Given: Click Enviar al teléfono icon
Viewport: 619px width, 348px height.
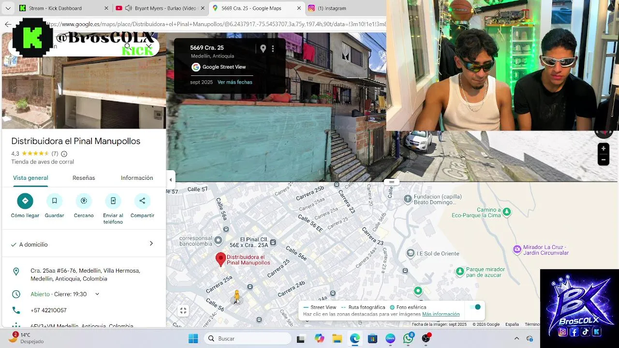Looking at the screenshot, I should (x=113, y=201).
